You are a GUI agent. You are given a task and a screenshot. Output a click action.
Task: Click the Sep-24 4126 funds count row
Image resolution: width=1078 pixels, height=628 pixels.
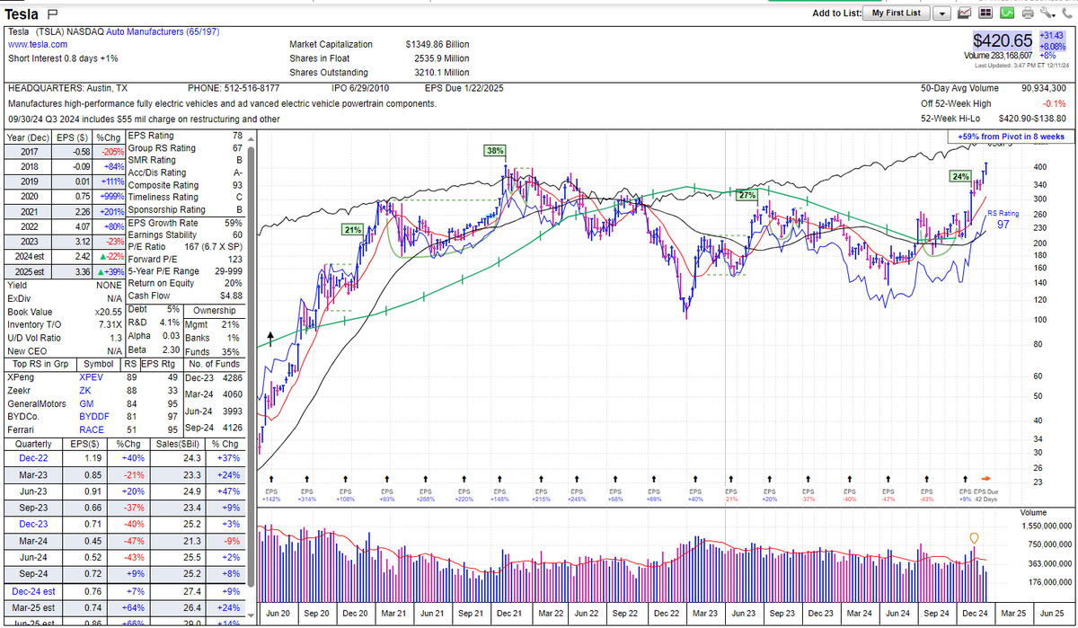[216, 429]
